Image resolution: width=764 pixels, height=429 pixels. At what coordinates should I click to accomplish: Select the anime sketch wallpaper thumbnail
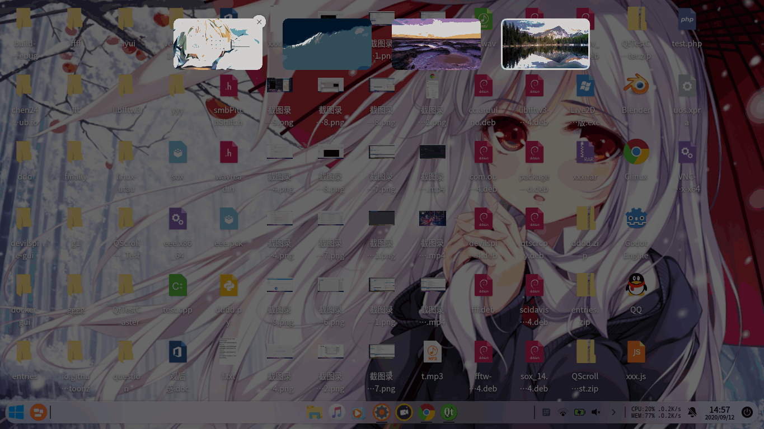click(x=218, y=44)
